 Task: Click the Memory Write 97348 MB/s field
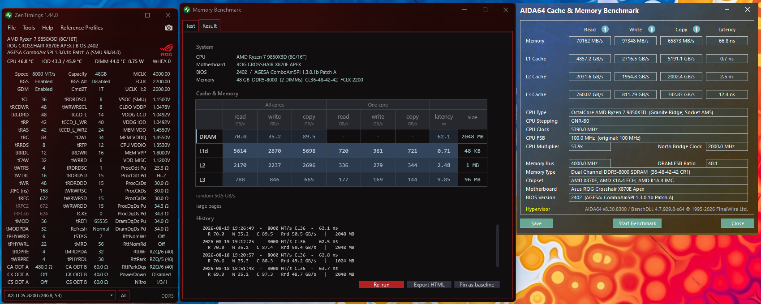[x=636, y=41]
